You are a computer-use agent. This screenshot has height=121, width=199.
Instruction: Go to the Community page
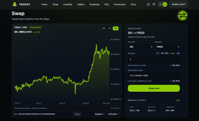(120, 4)
